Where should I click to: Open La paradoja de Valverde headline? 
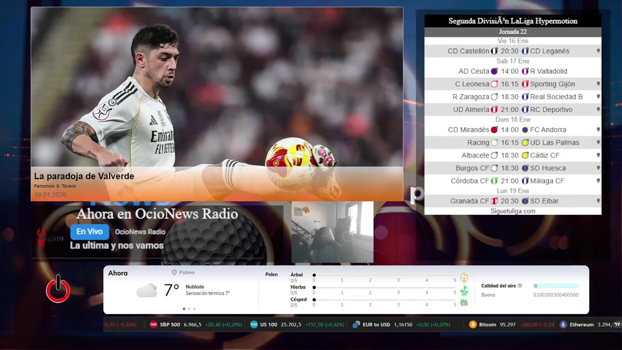[84, 176]
